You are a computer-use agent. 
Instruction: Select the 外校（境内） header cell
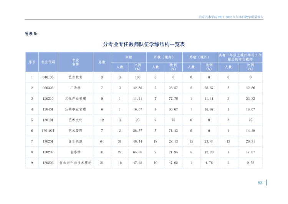[164, 57]
